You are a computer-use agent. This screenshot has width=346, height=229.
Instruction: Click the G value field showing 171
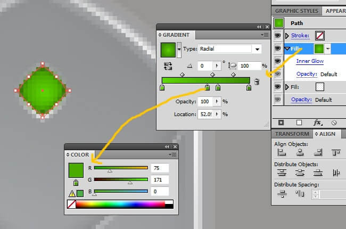coord(160,180)
